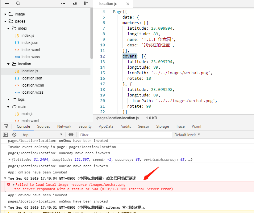Expand the logged latitude object entry
Screen dimensions: 254x213
[10, 160]
